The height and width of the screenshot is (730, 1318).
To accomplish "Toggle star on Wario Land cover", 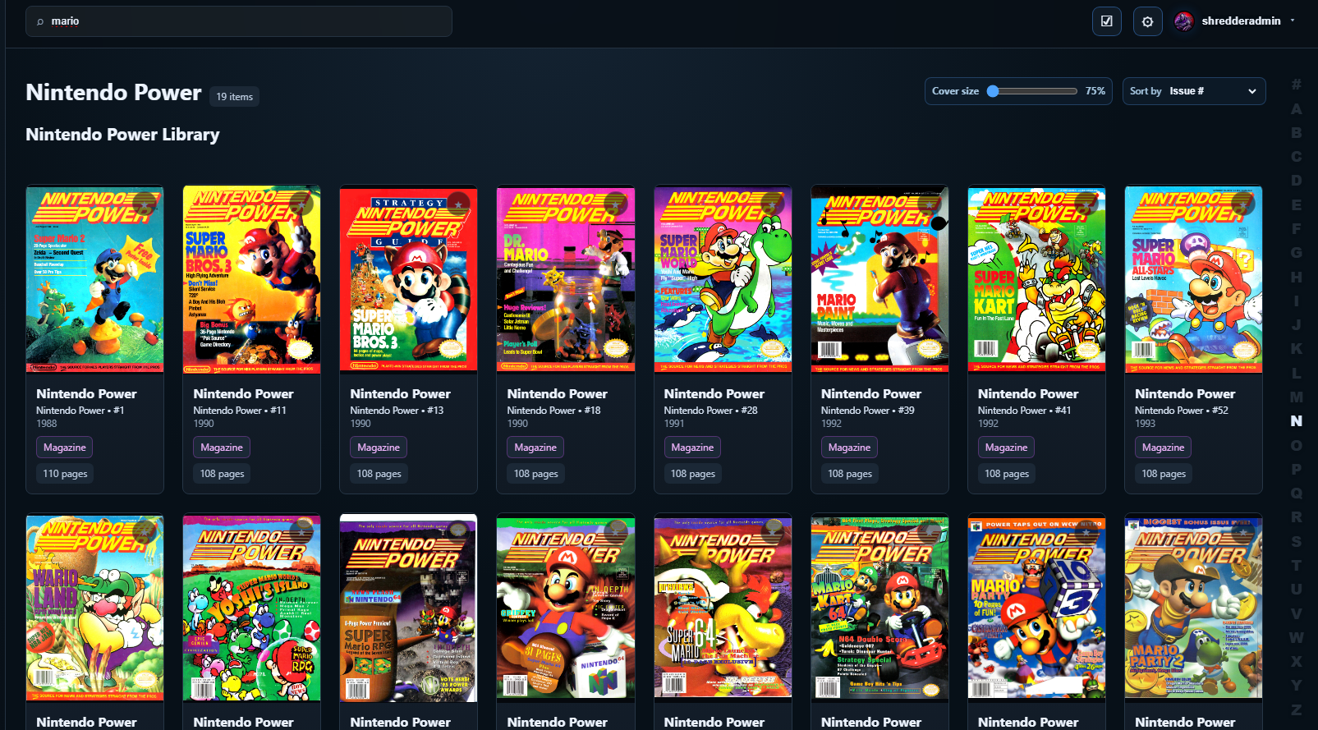I will click(145, 532).
